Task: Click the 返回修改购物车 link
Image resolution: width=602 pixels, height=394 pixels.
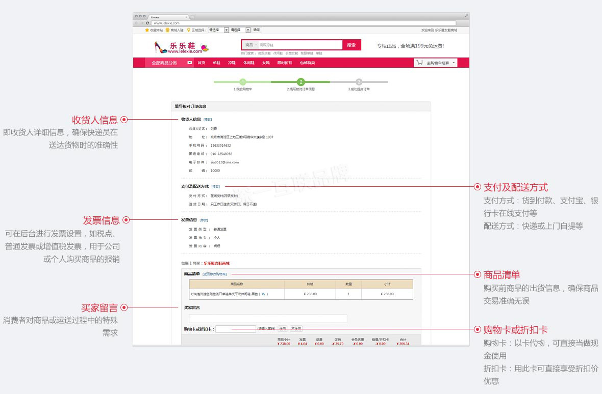Action: [214, 274]
